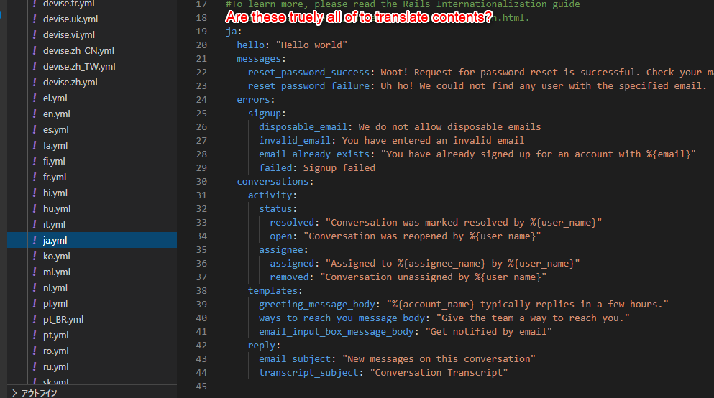Select devise.zh.yml in explorer
Viewport: 714px width, 398px height.
[x=70, y=83]
